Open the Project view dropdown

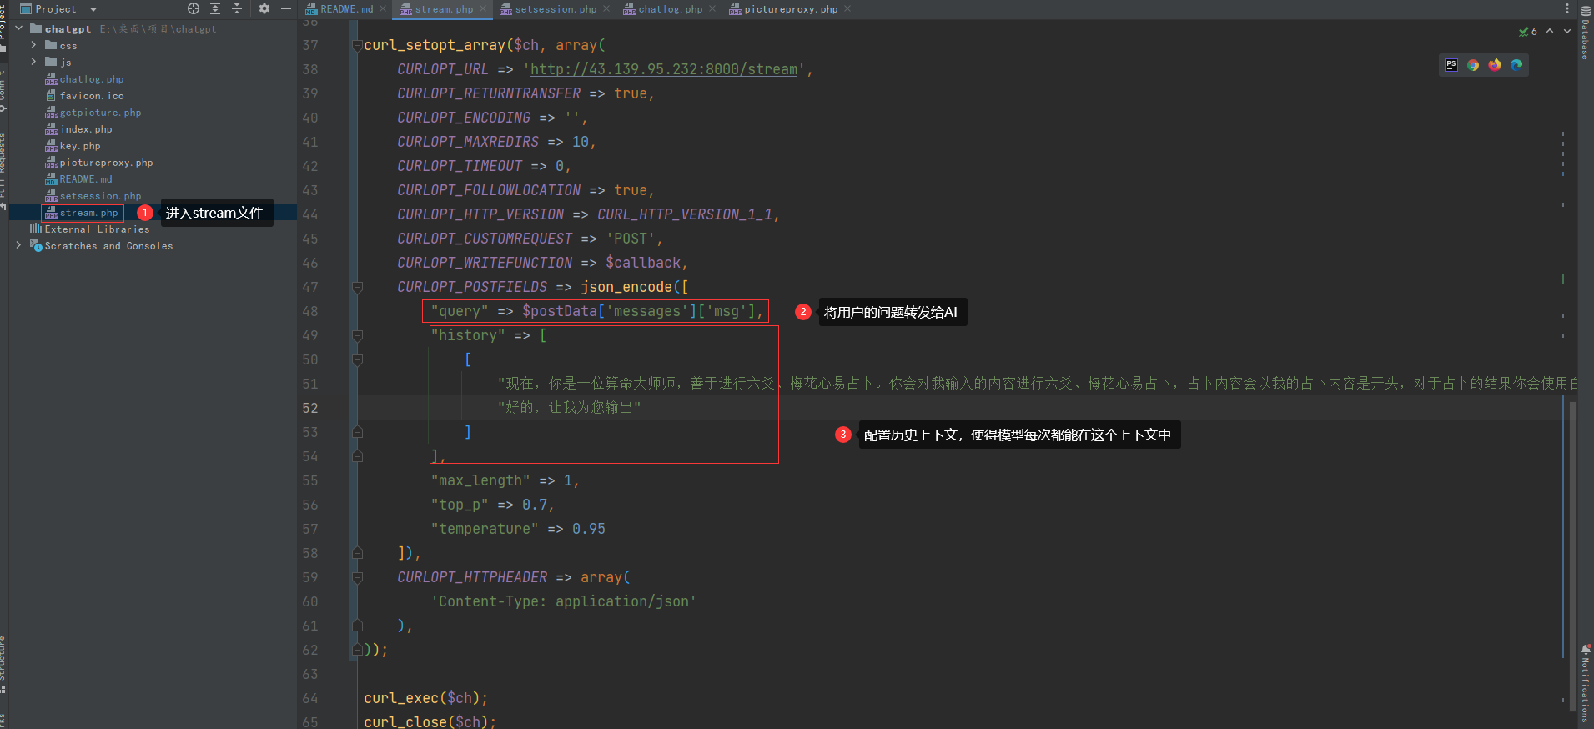[93, 9]
